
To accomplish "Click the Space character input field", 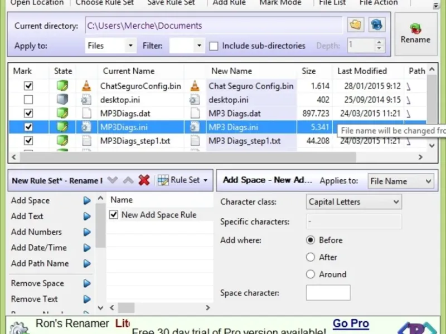I will pyautogui.click(x=328, y=293).
